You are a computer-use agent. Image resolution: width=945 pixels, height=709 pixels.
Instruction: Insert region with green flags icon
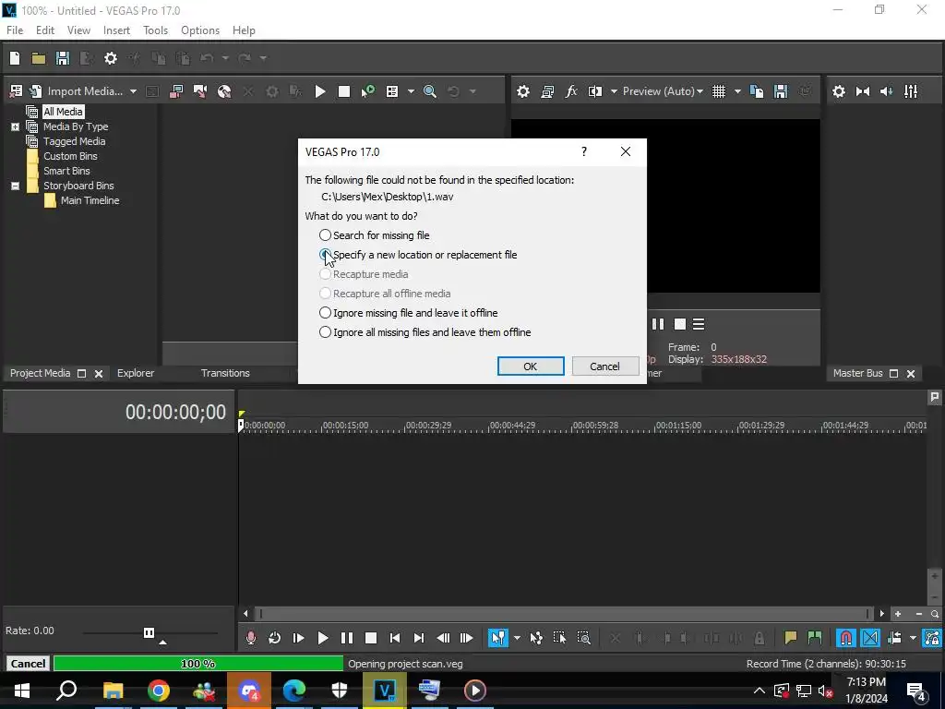click(814, 638)
